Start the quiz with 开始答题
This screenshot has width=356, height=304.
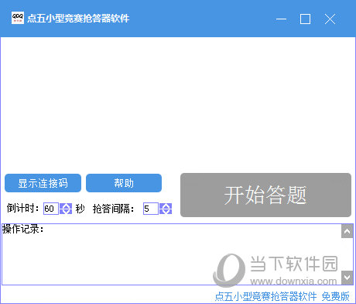coord(265,195)
